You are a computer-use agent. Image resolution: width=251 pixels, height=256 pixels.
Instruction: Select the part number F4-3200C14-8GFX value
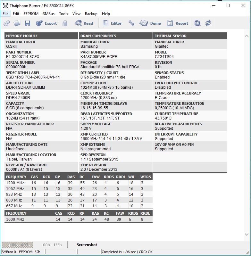tap(22, 57)
